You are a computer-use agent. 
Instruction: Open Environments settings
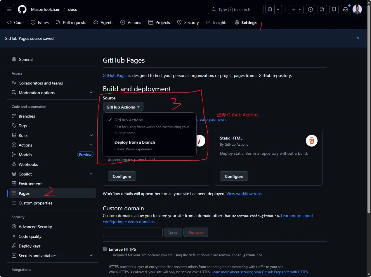[x=53, y=184]
